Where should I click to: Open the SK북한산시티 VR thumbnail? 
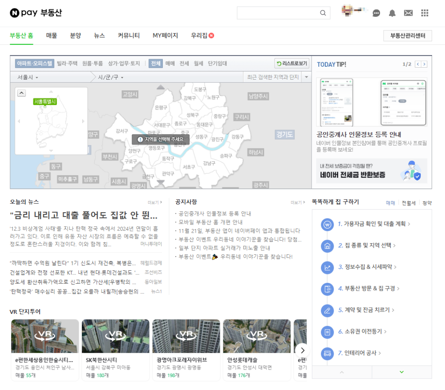pos(116,336)
